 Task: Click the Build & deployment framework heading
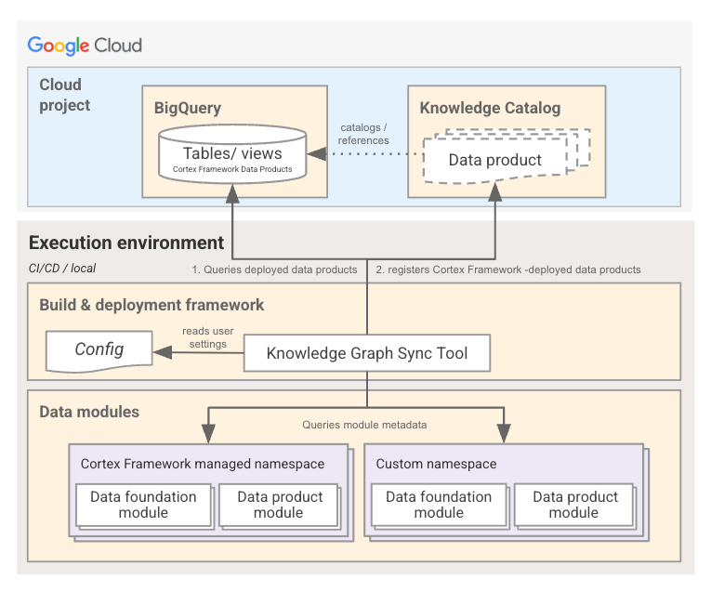pyautogui.click(x=151, y=305)
